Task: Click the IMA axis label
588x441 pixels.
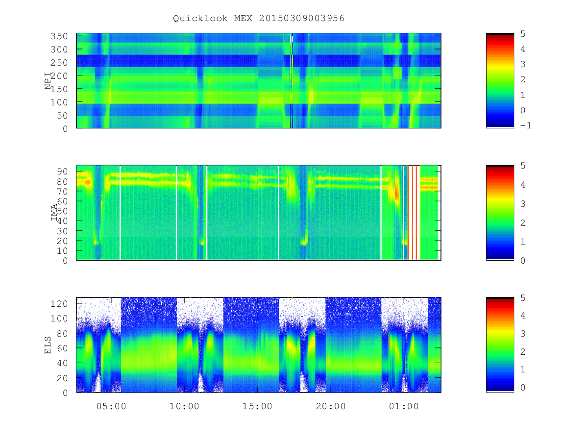Action: tap(54, 213)
